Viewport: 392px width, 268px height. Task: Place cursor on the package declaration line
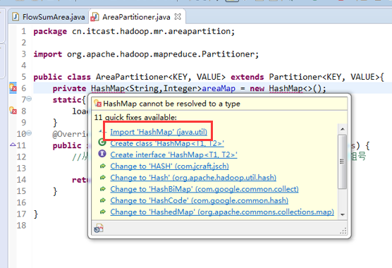point(134,31)
